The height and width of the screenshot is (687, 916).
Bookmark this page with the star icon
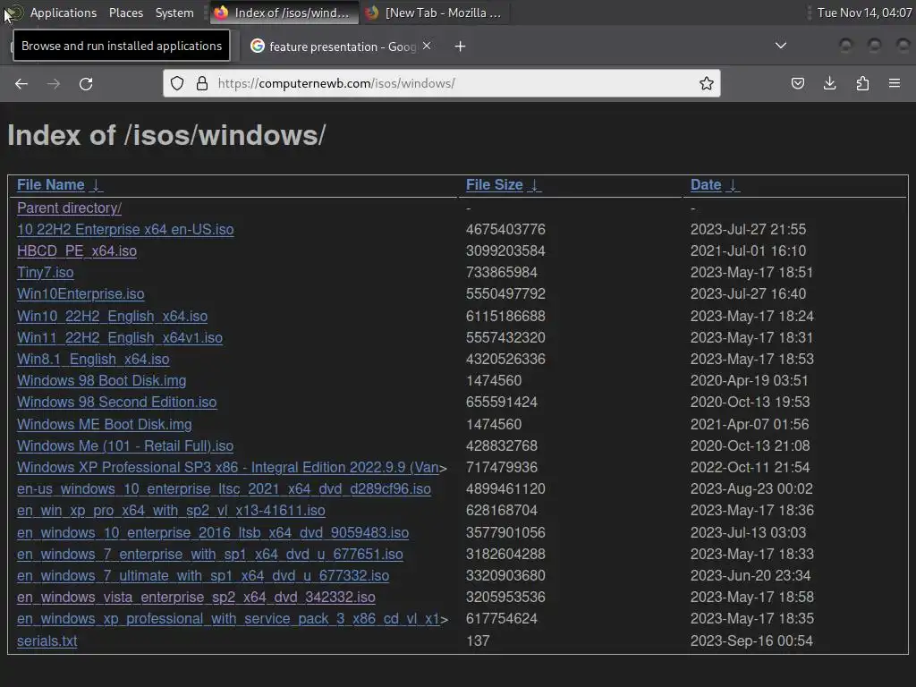[707, 83]
